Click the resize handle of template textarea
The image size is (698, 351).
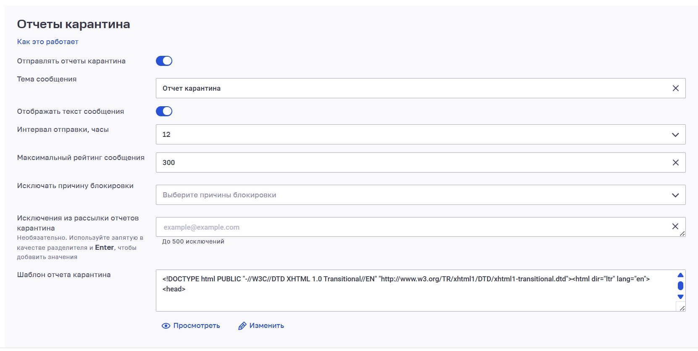[x=682, y=308]
